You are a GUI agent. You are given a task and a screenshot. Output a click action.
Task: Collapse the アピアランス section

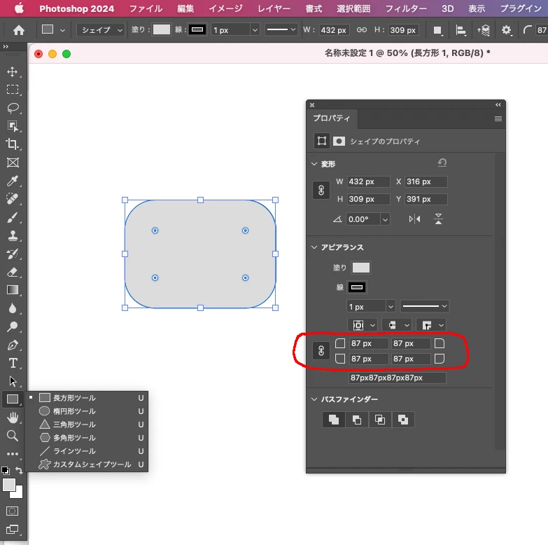pos(314,247)
